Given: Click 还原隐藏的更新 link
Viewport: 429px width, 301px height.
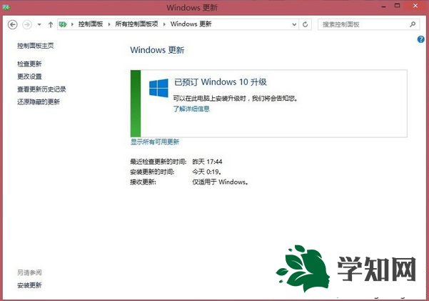Looking at the screenshot, I should coord(39,102).
